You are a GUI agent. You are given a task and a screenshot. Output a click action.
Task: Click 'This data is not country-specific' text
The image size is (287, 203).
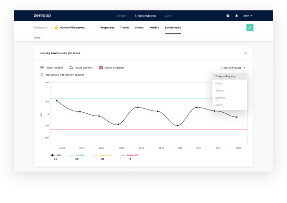point(65,75)
